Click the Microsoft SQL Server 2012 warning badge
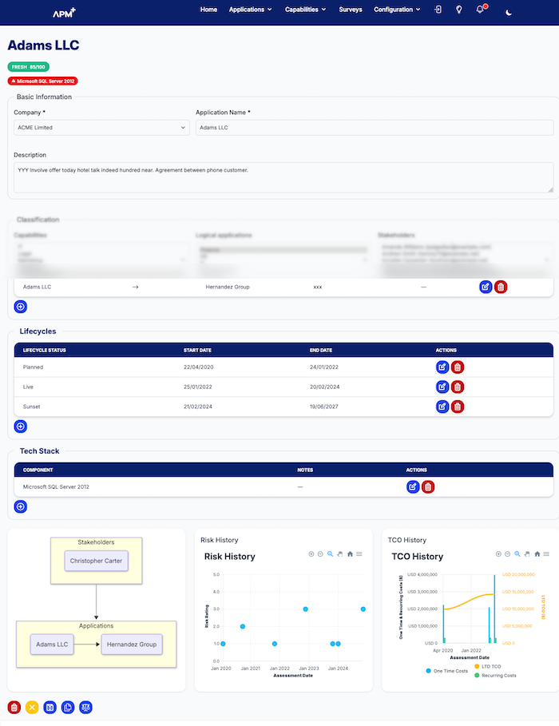The width and height of the screenshot is (559, 726). 42,81
